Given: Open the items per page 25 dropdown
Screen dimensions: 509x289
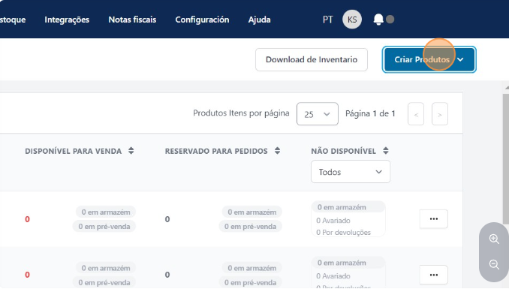Looking at the screenshot, I should 318,114.
